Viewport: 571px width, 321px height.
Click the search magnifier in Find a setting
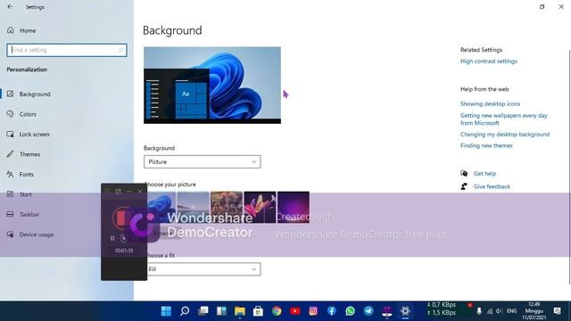121,50
